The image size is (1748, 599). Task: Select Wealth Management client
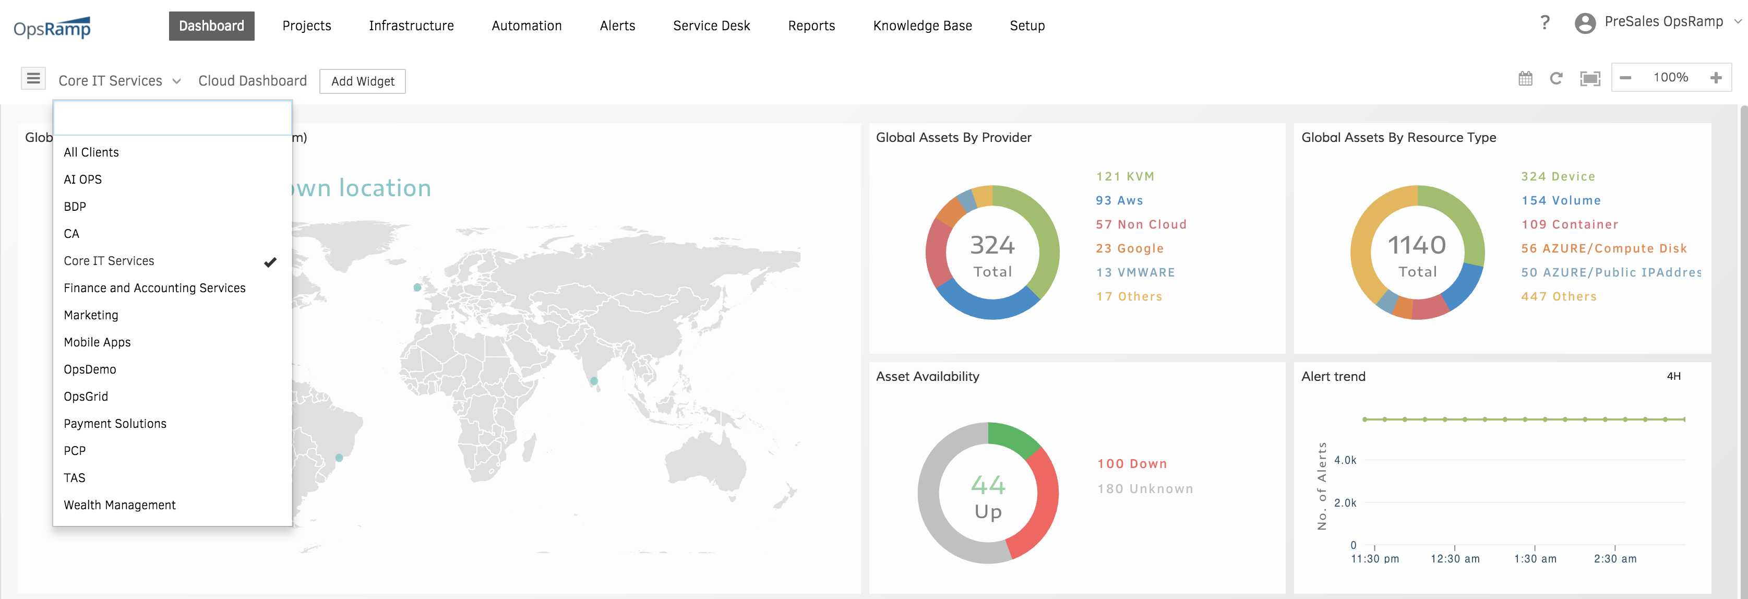(119, 506)
